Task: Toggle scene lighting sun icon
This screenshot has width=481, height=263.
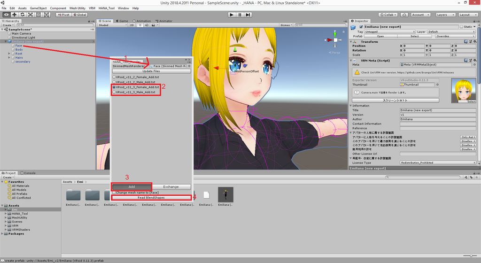Action: pyautogui.click(x=140, y=25)
